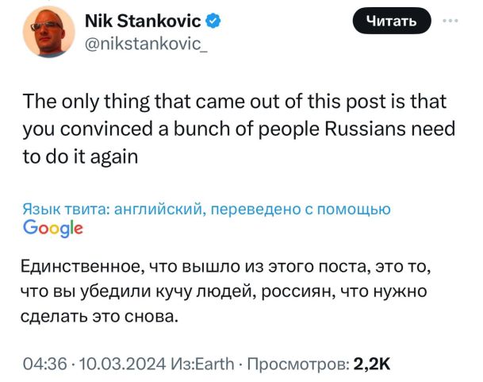Click the display name "Nik Stankovic"
Viewport: 483px width, 382px height.
(x=142, y=17)
